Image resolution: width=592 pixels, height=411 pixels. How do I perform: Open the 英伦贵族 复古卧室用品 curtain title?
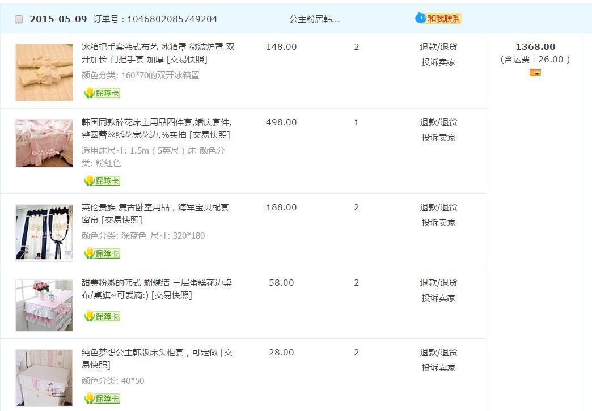click(155, 213)
